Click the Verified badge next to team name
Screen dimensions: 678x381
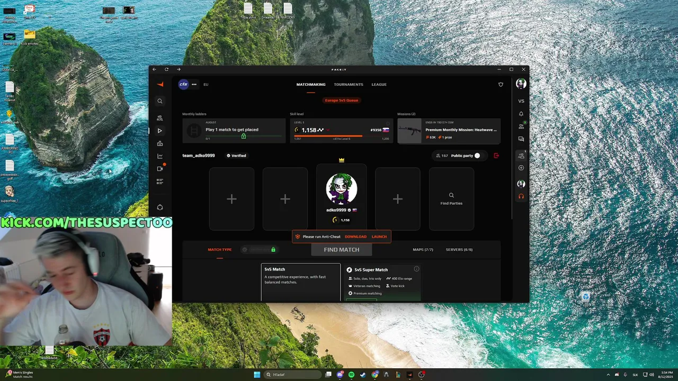click(236, 156)
